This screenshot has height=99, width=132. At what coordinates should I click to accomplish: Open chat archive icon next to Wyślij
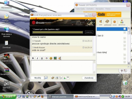pos(53,78)
